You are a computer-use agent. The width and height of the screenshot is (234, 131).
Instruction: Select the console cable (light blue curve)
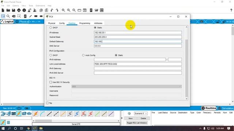click(x=42, y=114)
